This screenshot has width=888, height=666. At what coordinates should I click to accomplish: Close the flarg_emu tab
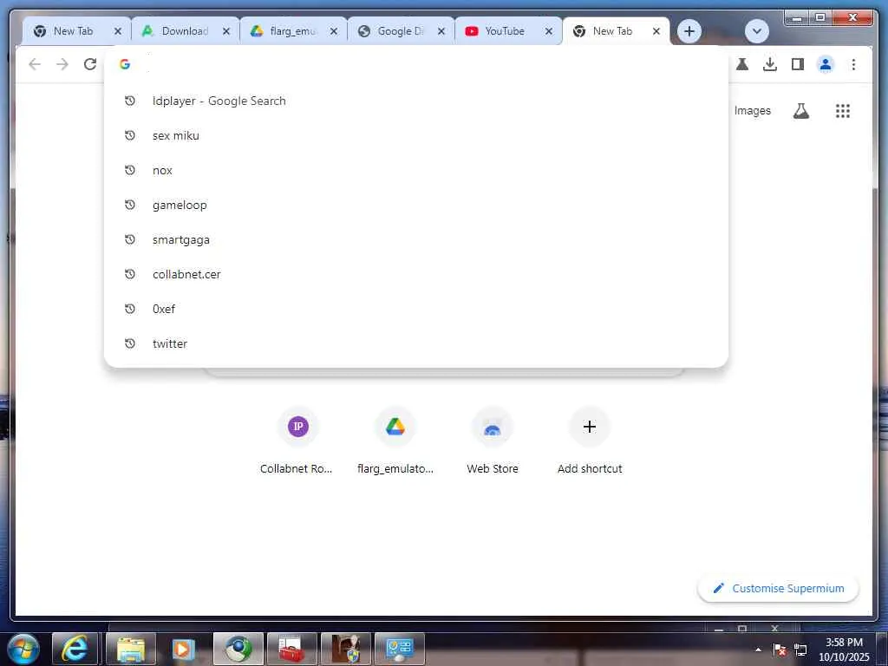pyautogui.click(x=334, y=31)
